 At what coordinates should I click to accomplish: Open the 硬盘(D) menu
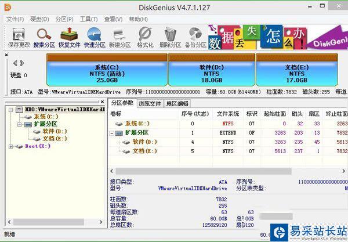pos(39,19)
